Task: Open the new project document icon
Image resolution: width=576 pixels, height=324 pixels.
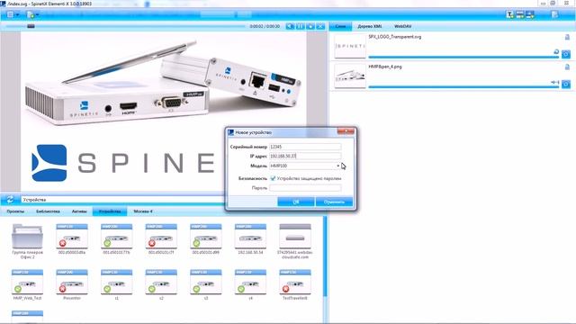Action: click(31, 14)
